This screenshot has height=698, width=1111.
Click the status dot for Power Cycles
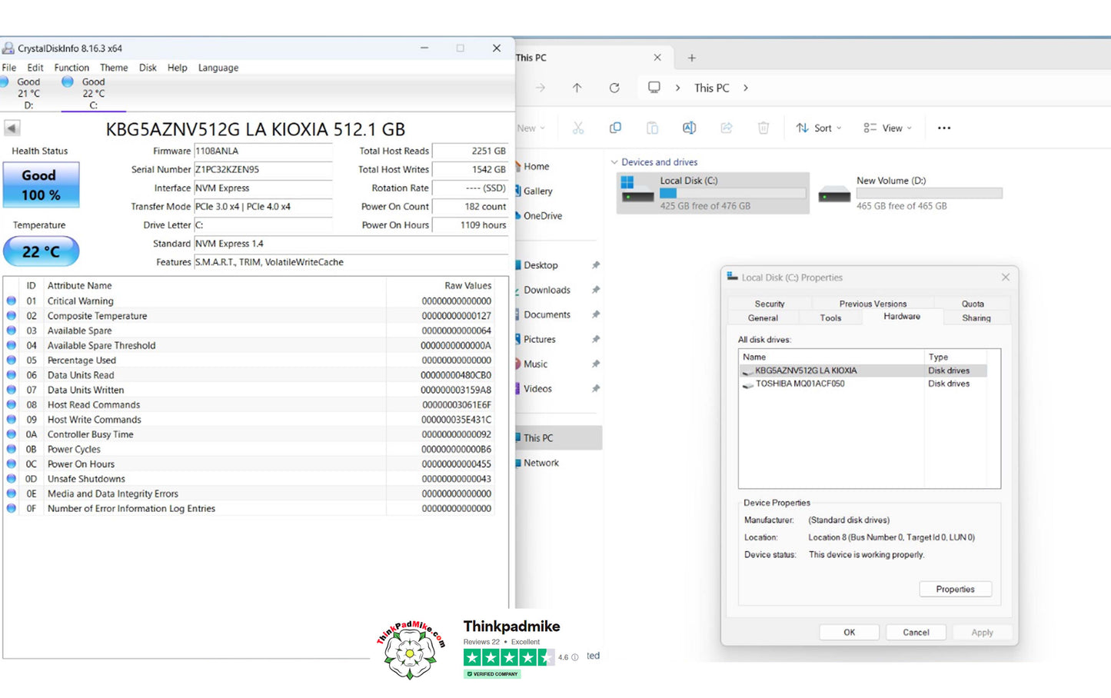coord(12,449)
